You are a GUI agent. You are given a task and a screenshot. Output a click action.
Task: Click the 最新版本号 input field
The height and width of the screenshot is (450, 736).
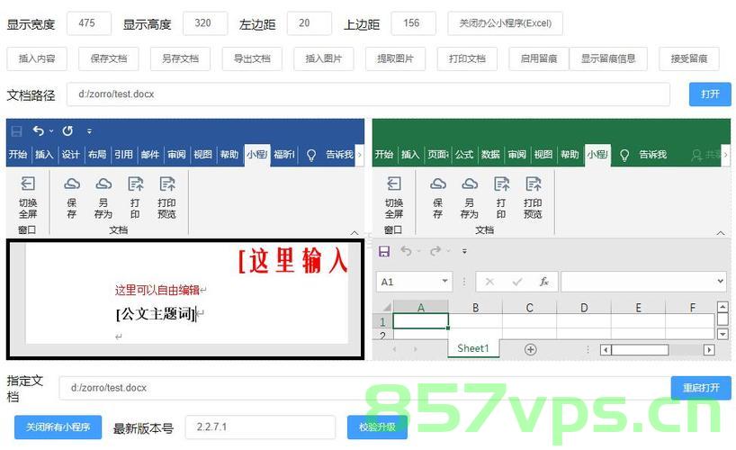pos(261,427)
